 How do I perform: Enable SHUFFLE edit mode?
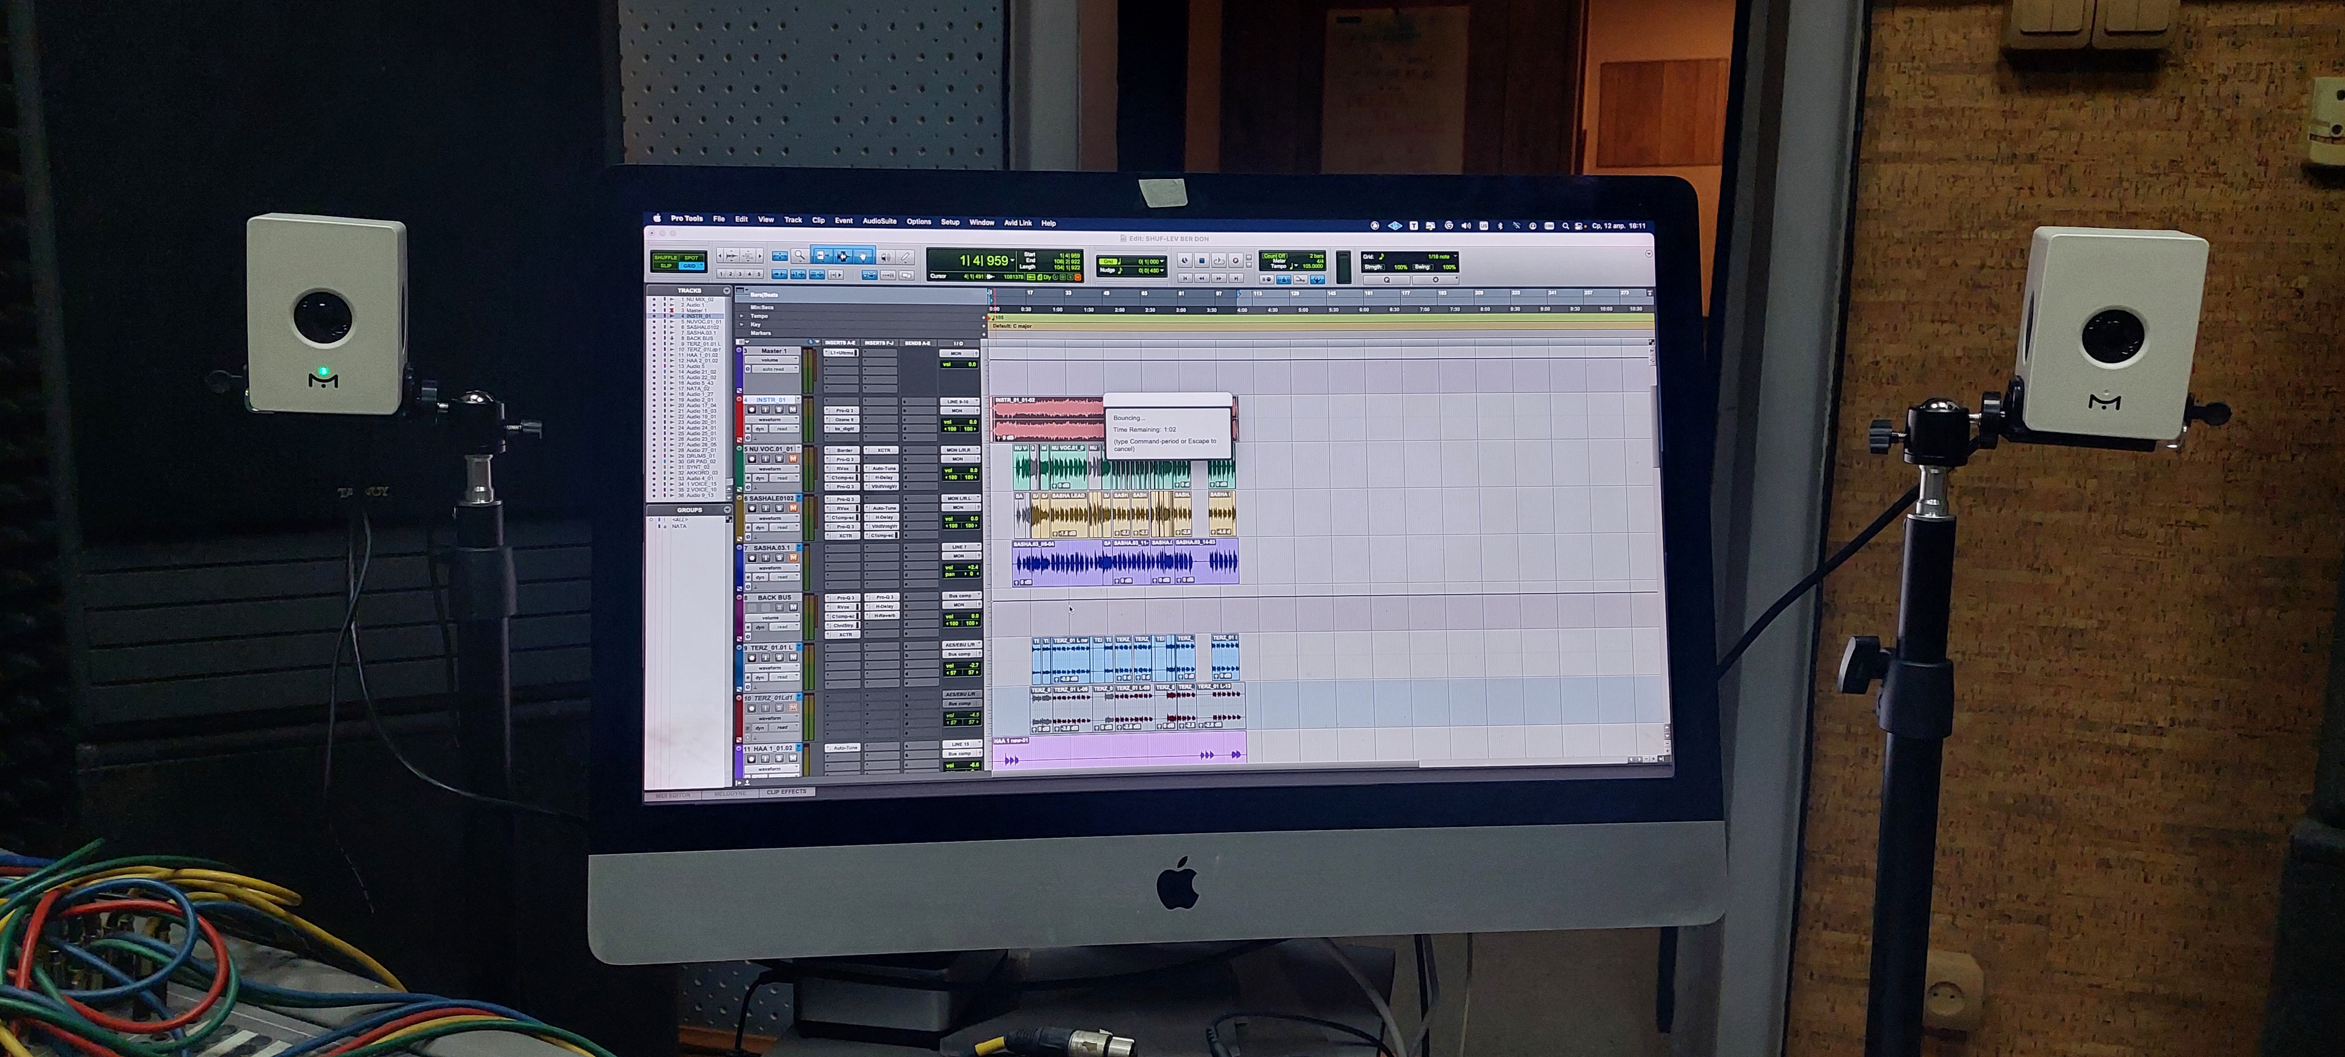(x=665, y=258)
